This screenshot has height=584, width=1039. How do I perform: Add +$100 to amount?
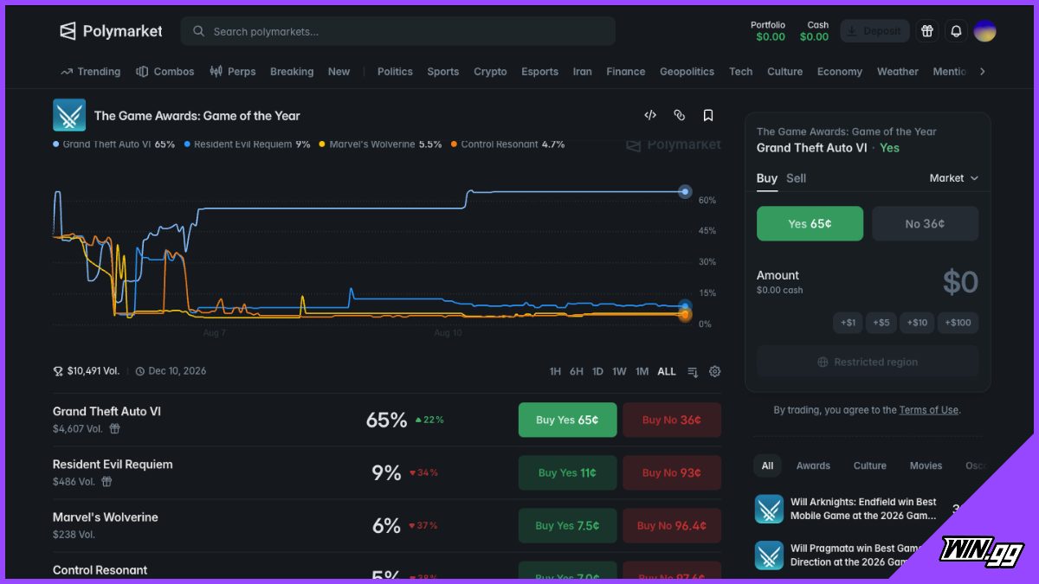pyautogui.click(x=958, y=323)
